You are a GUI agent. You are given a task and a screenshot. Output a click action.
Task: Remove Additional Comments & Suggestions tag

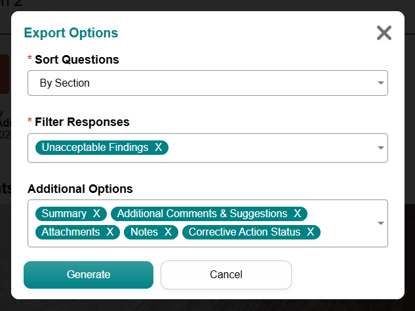tap(297, 213)
